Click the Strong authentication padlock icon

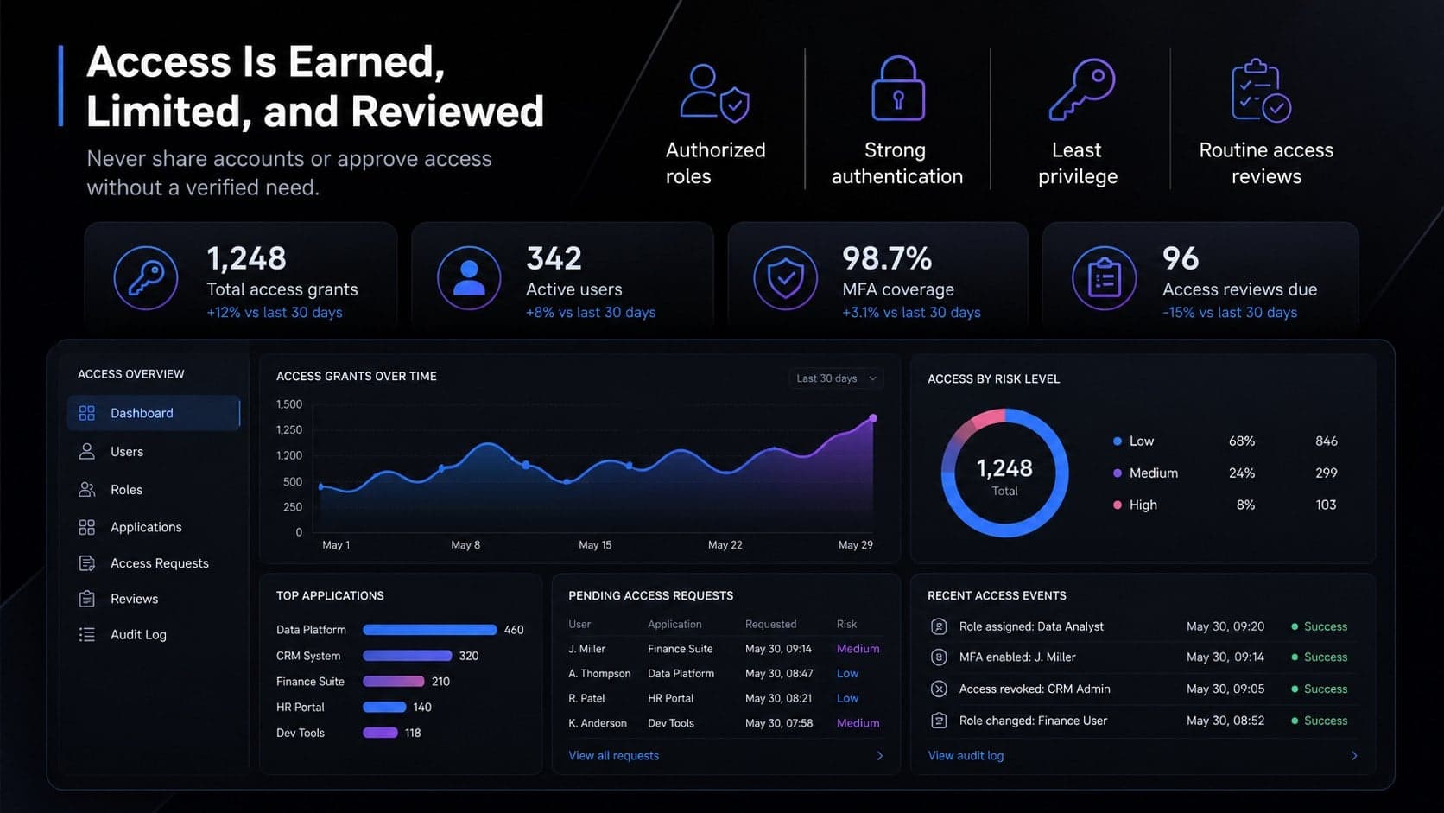tap(898, 88)
